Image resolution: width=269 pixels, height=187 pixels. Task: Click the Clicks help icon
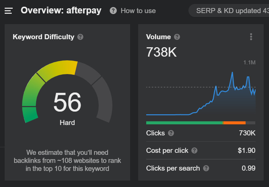(171, 133)
